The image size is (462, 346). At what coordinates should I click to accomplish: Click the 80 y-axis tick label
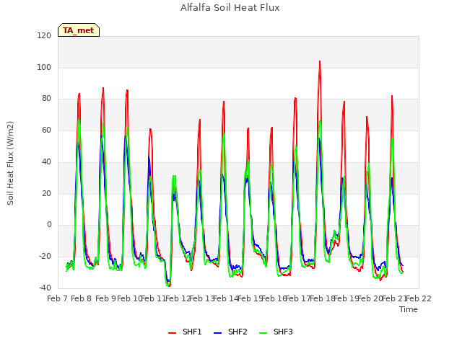[46, 99]
